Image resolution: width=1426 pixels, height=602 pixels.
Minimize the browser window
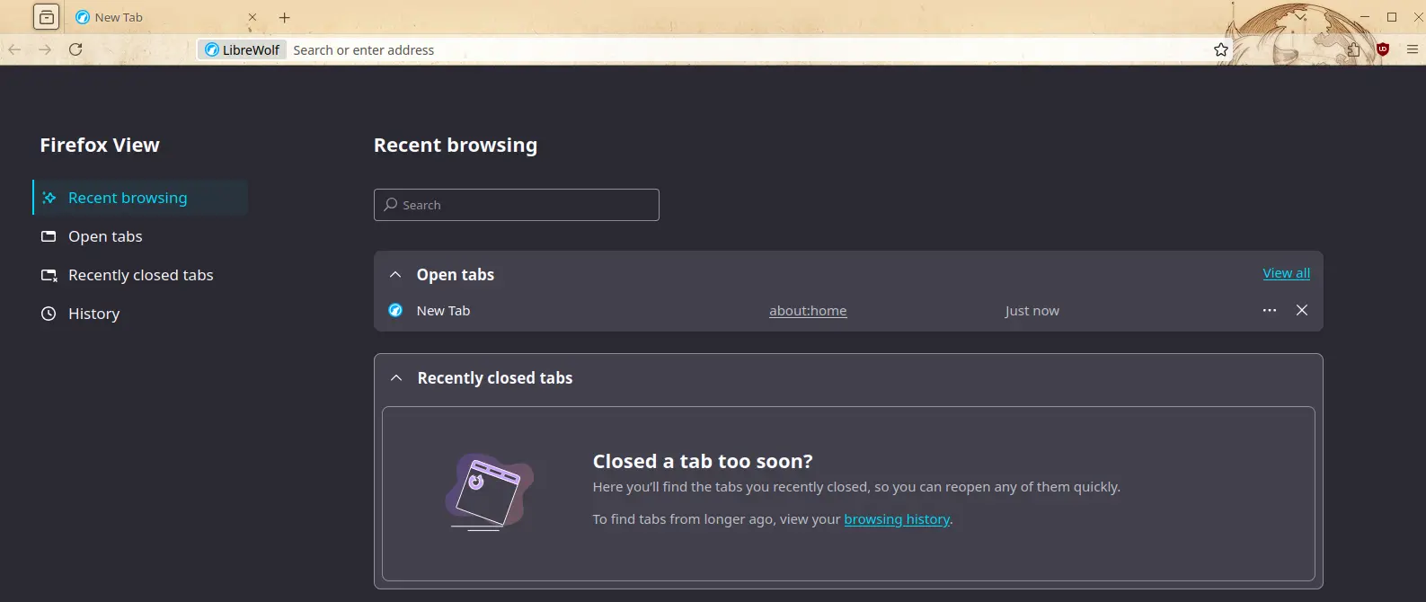[x=1365, y=17]
